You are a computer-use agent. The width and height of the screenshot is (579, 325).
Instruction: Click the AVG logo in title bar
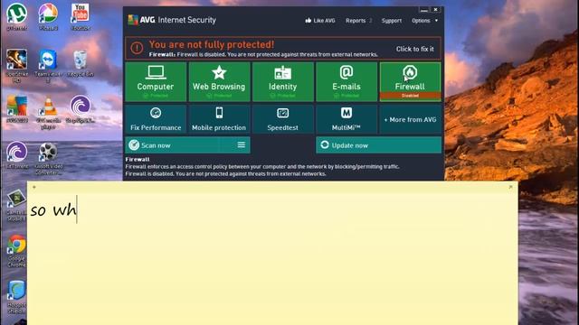133,20
